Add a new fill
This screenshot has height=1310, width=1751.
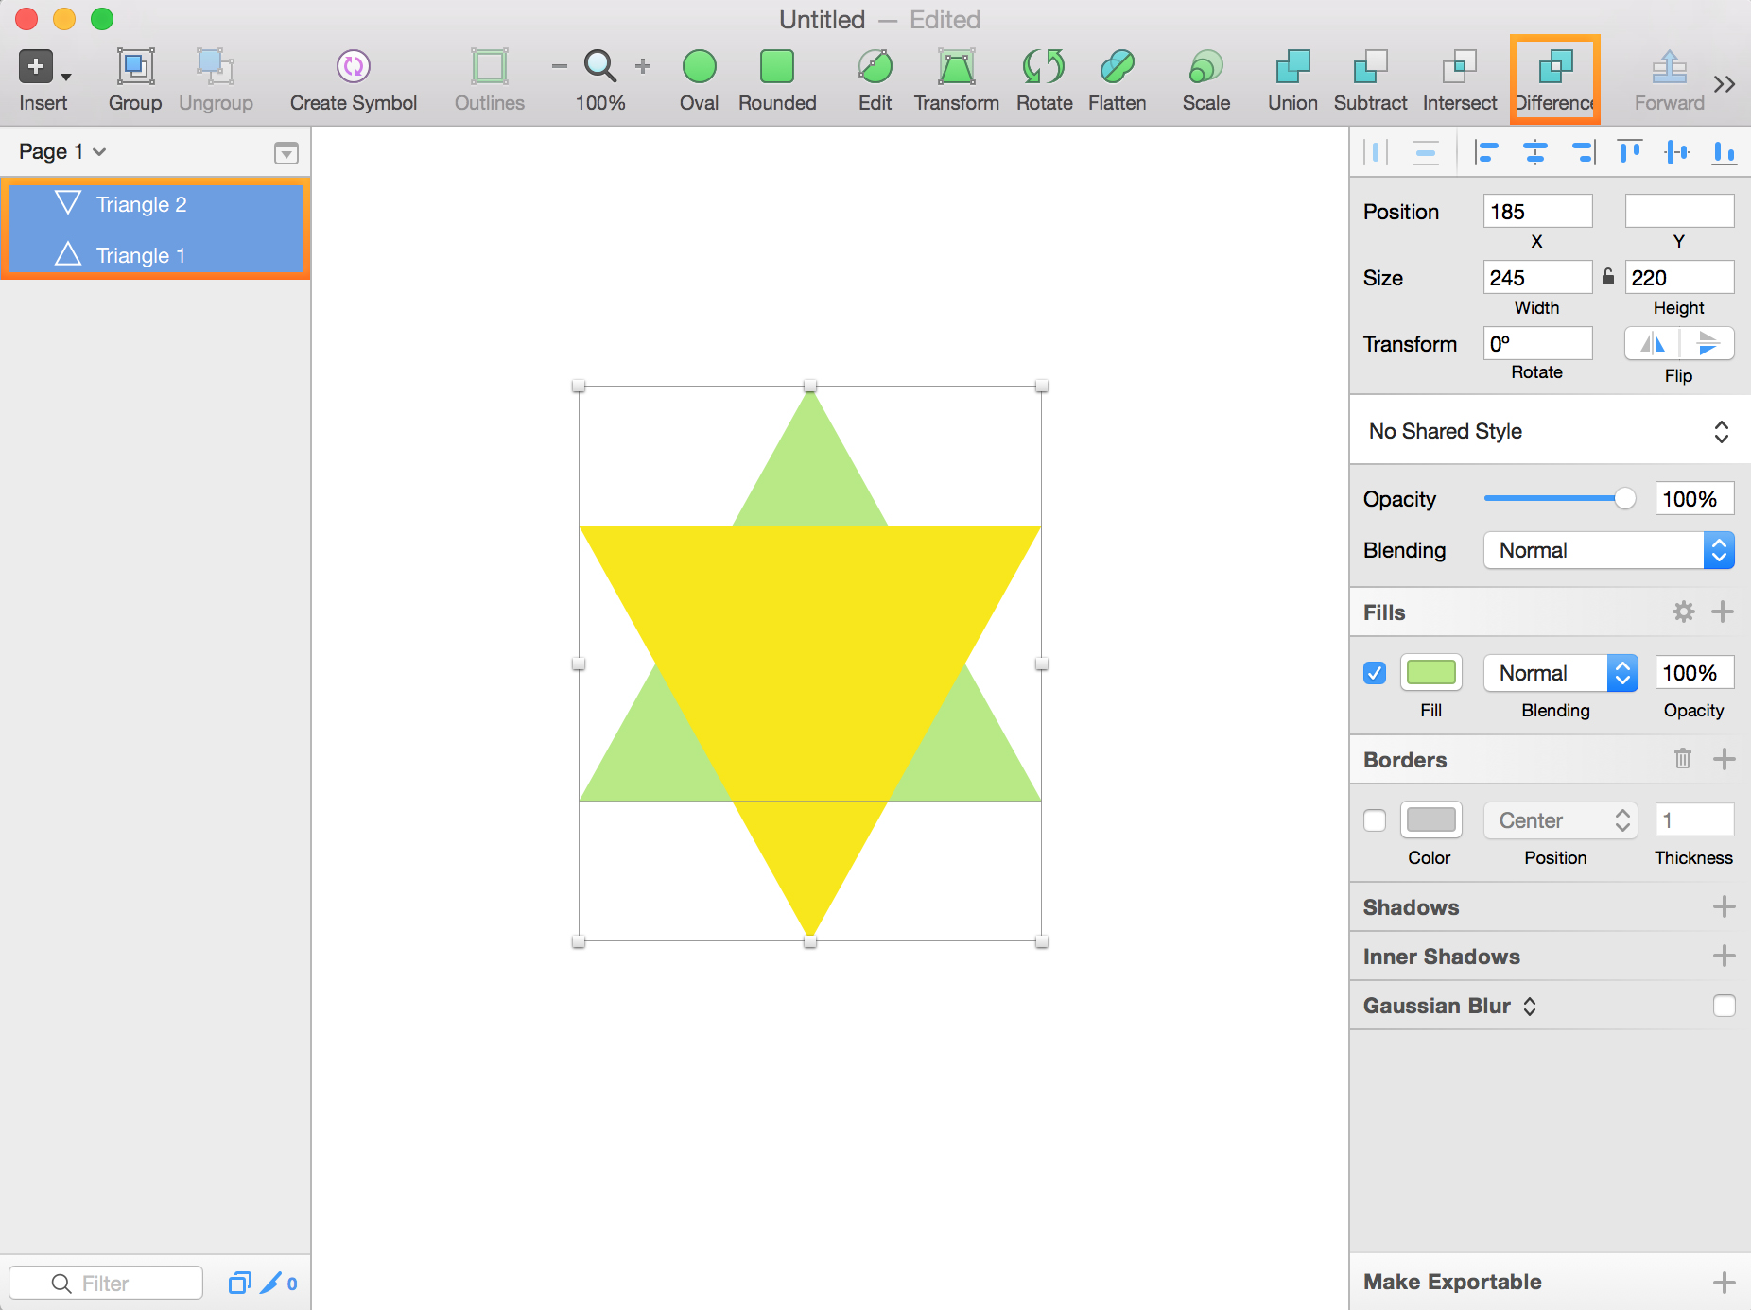pyautogui.click(x=1723, y=612)
